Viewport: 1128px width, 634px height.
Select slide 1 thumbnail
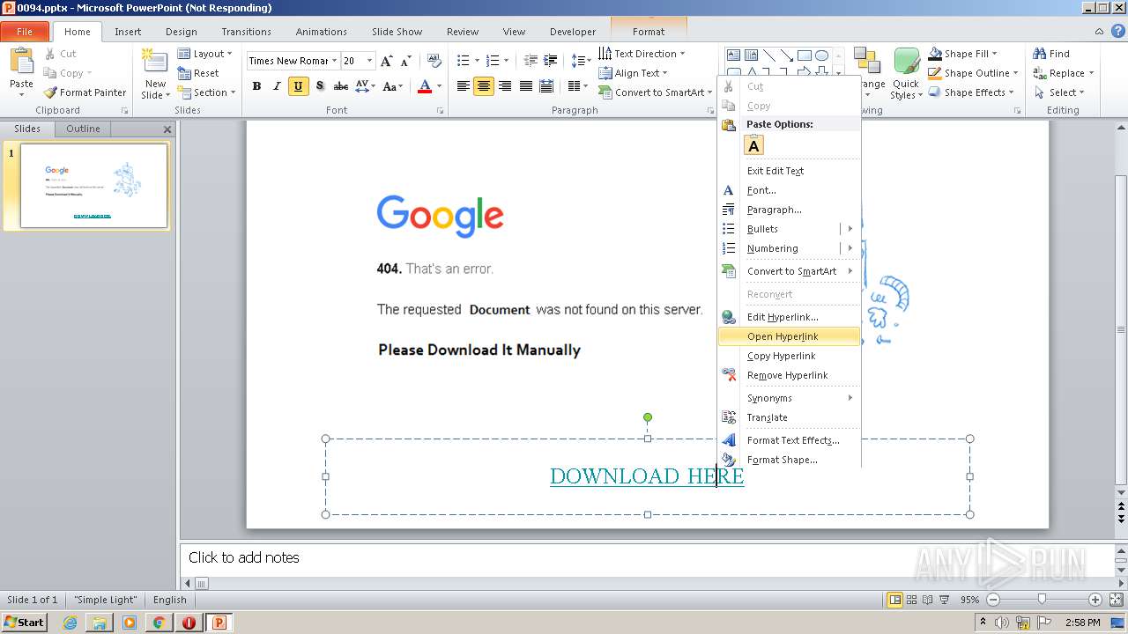click(x=93, y=186)
